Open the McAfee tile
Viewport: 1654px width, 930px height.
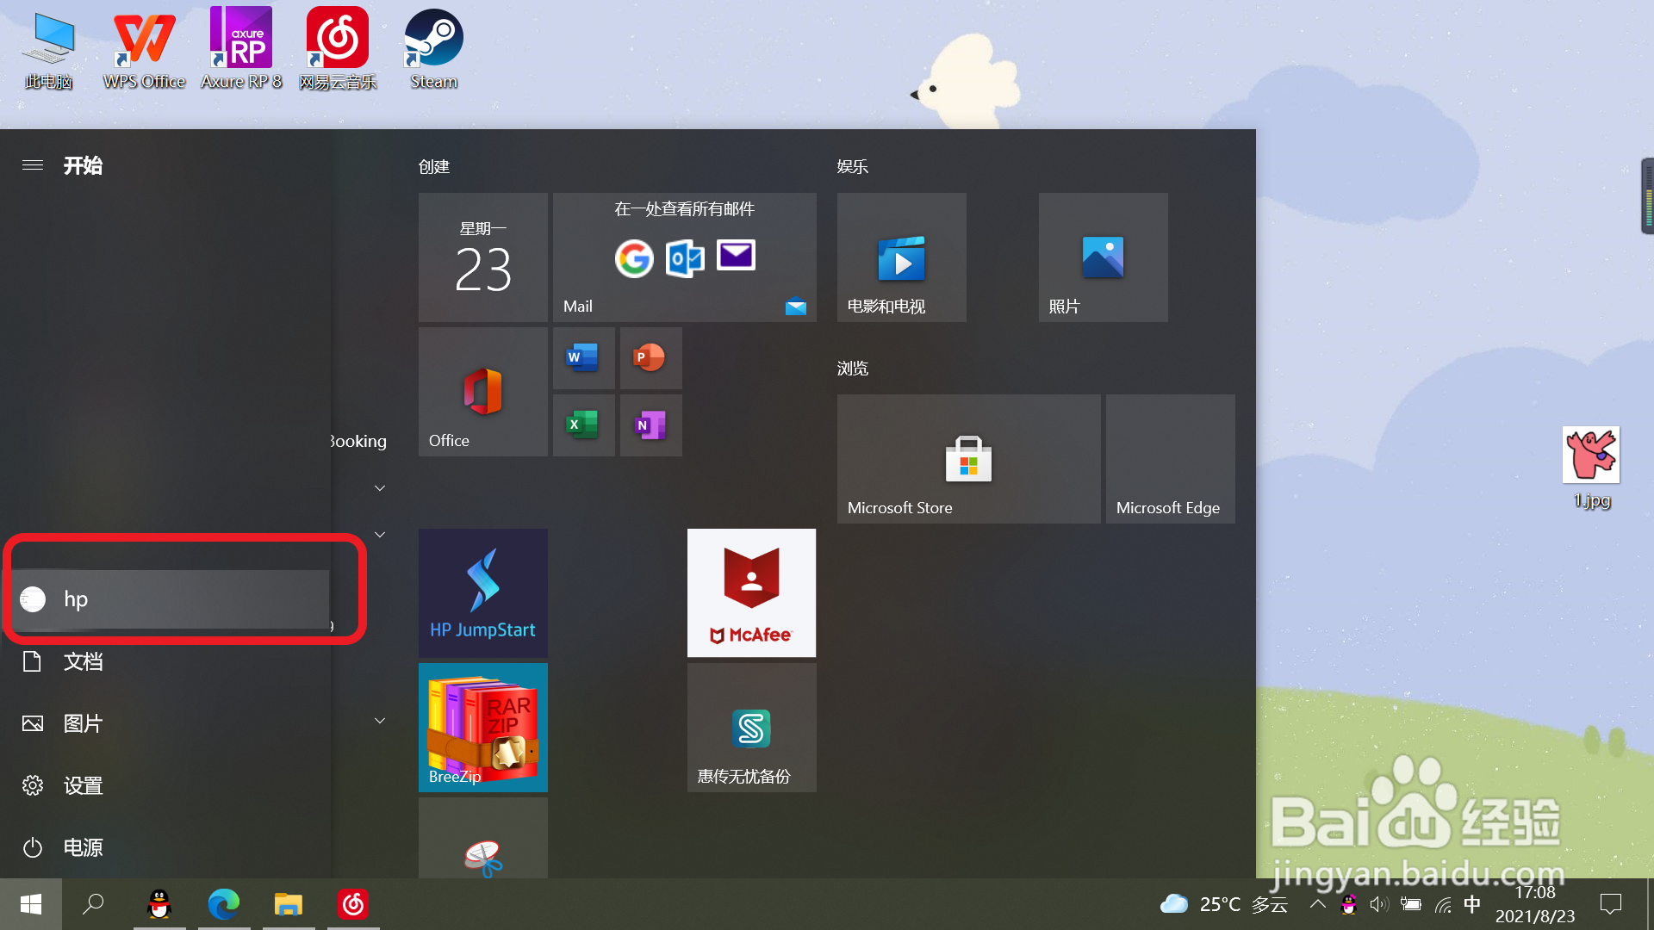(751, 592)
